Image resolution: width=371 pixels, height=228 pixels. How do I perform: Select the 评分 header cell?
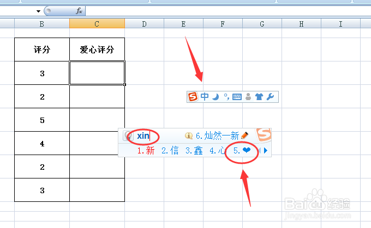[x=42, y=50]
